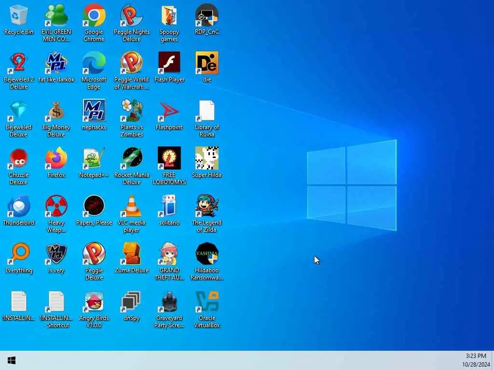Viewport: 494px width, 370px height.
Task: Select the Microsoft Edge icon
Action: (94, 63)
